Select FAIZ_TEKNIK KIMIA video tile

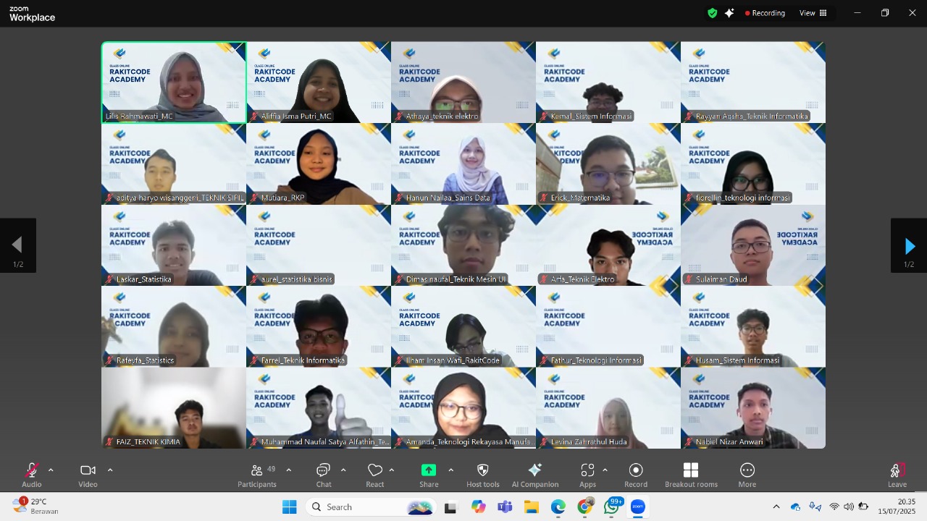tap(174, 408)
